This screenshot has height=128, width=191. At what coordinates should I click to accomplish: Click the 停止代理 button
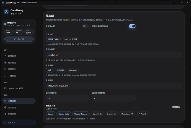19,39
